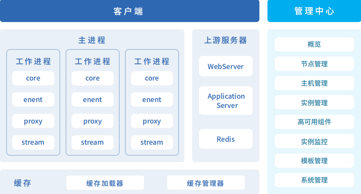This screenshot has width=361, height=194.
Task: Click stream in the rightmost 工作进程
Action: coord(152,142)
